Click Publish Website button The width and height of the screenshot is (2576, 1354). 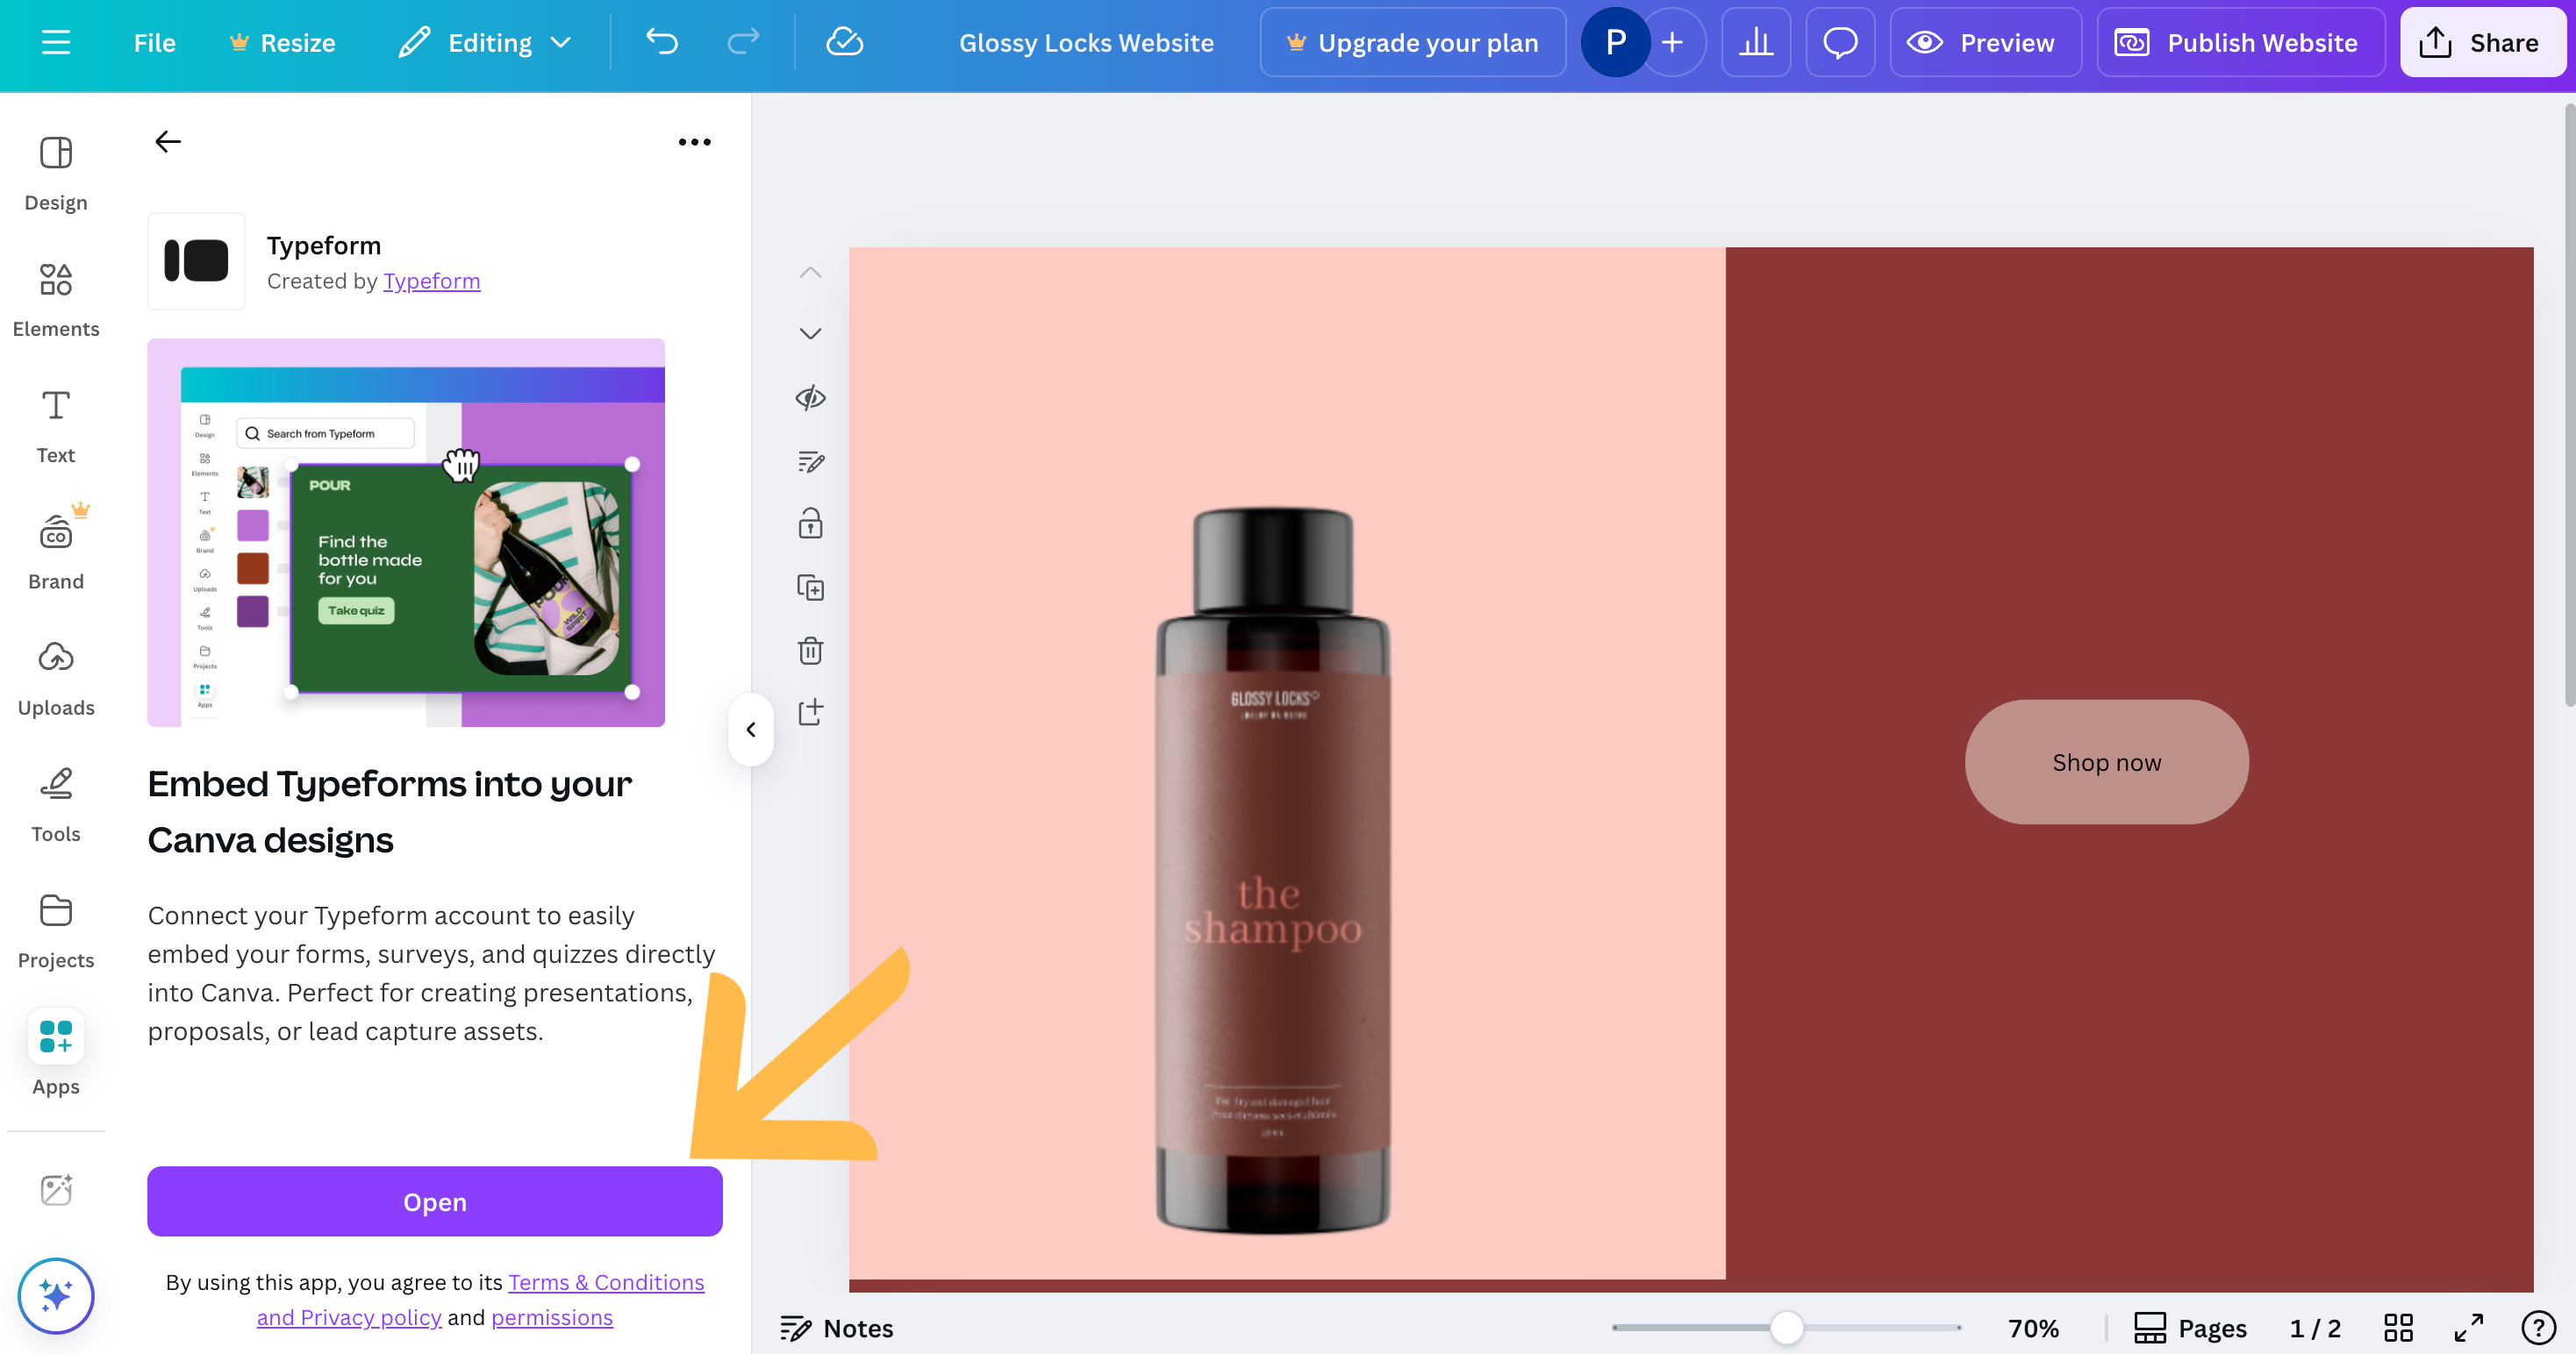coord(2240,42)
